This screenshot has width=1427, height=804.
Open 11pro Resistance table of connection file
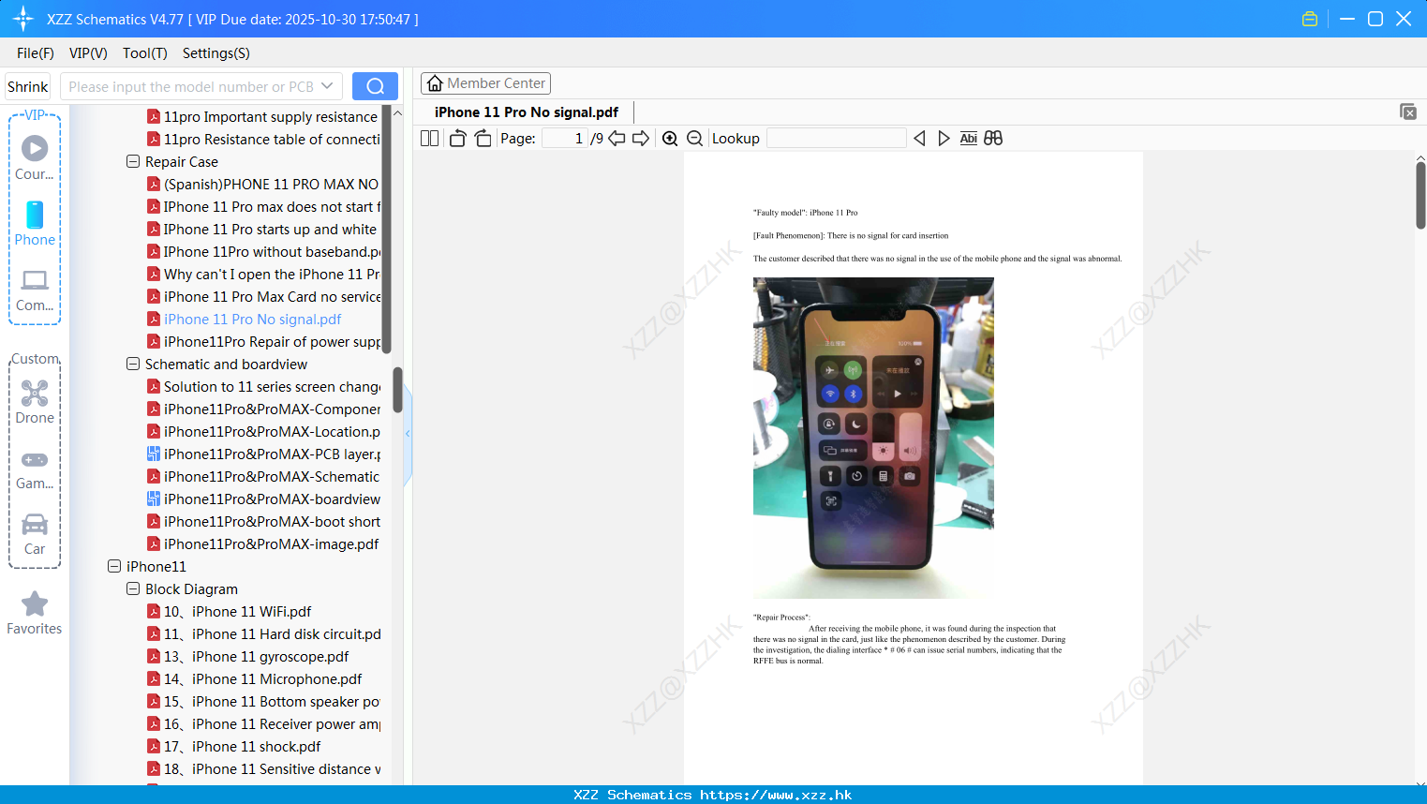click(x=263, y=139)
